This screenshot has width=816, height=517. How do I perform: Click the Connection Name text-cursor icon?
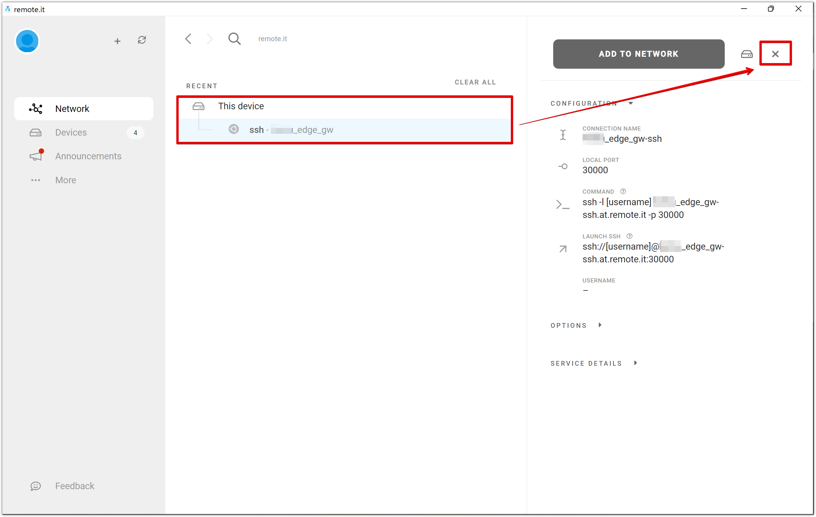tap(563, 135)
